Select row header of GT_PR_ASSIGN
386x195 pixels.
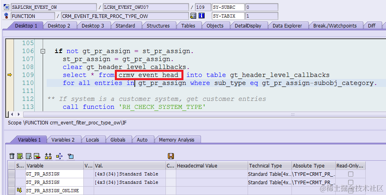tap(11, 174)
